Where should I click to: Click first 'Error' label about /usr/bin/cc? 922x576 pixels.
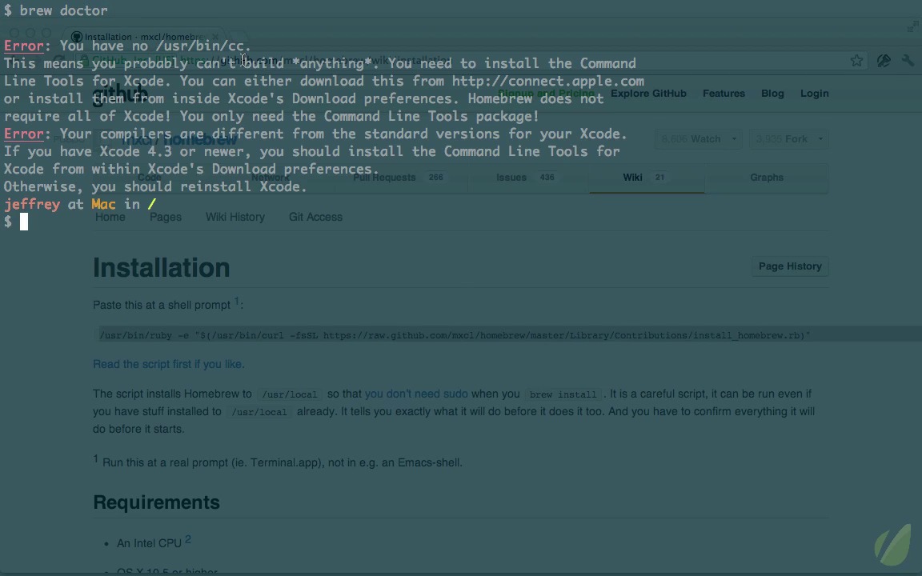[x=23, y=46]
